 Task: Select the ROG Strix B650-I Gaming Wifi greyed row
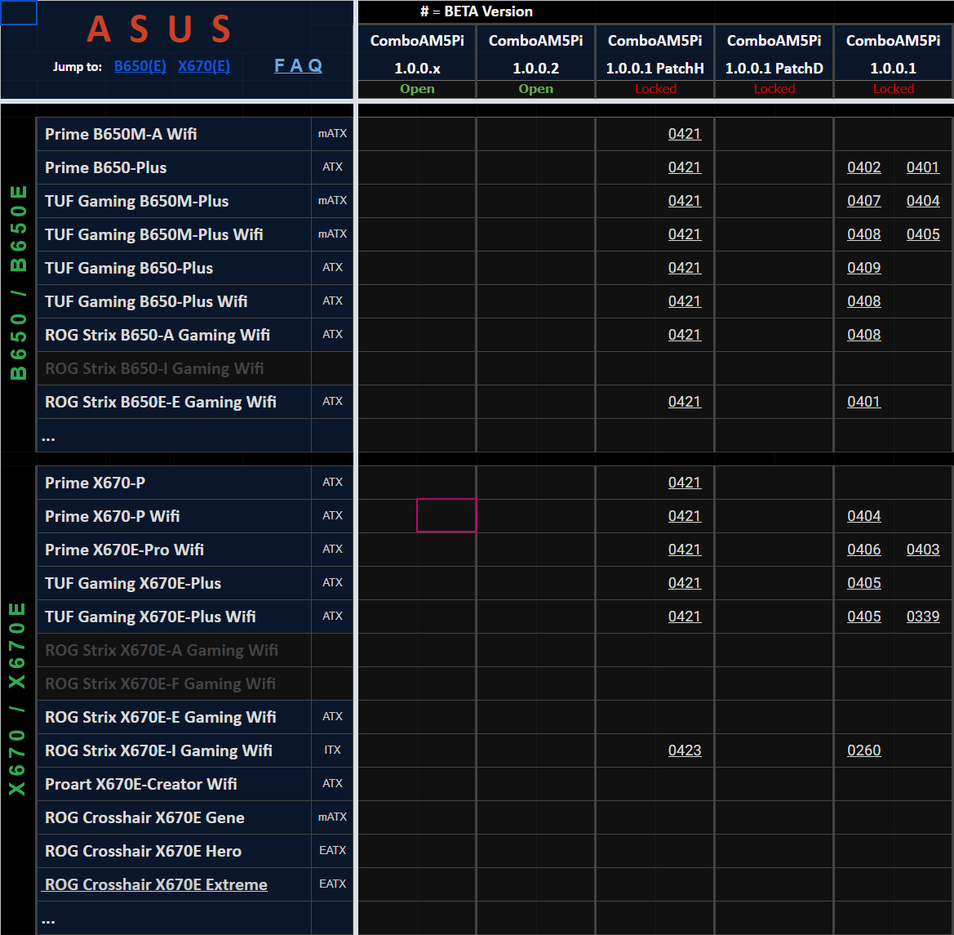(174, 368)
